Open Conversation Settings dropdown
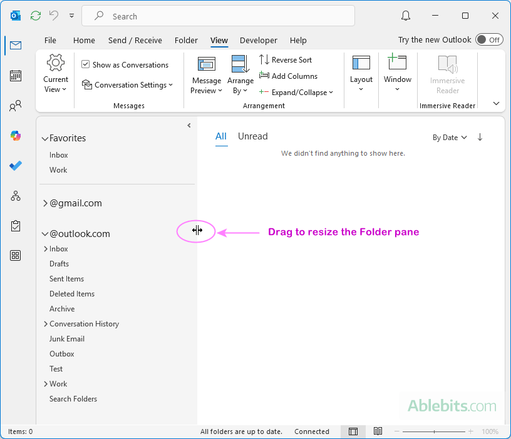Image resolution: width=511 pixels, height=439 pixels. click(x=127, y=84)
